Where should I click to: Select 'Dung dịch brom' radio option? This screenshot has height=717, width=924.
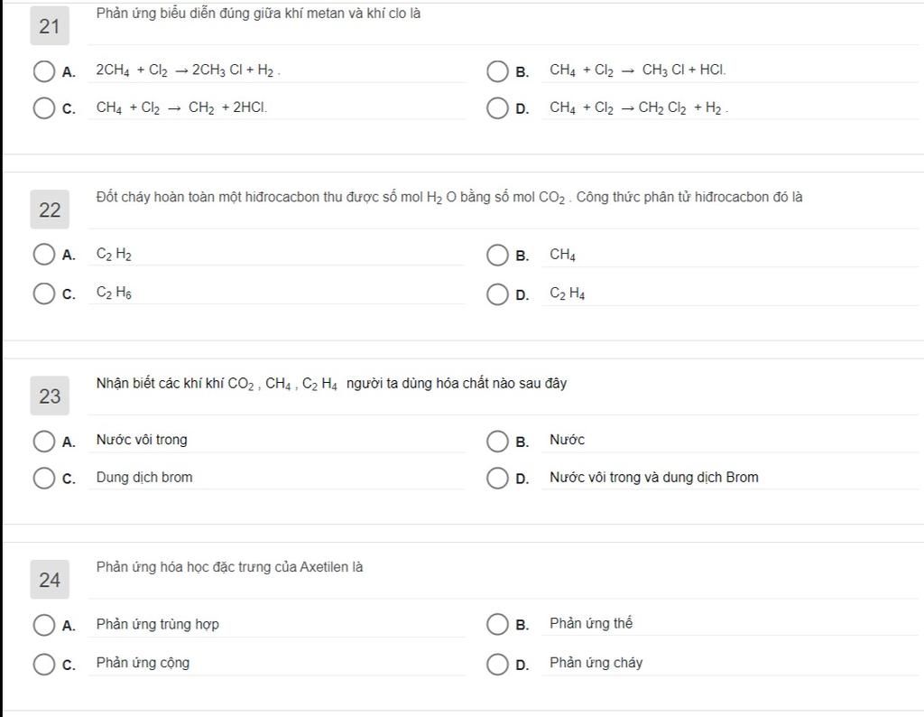[x=43, y=479]
